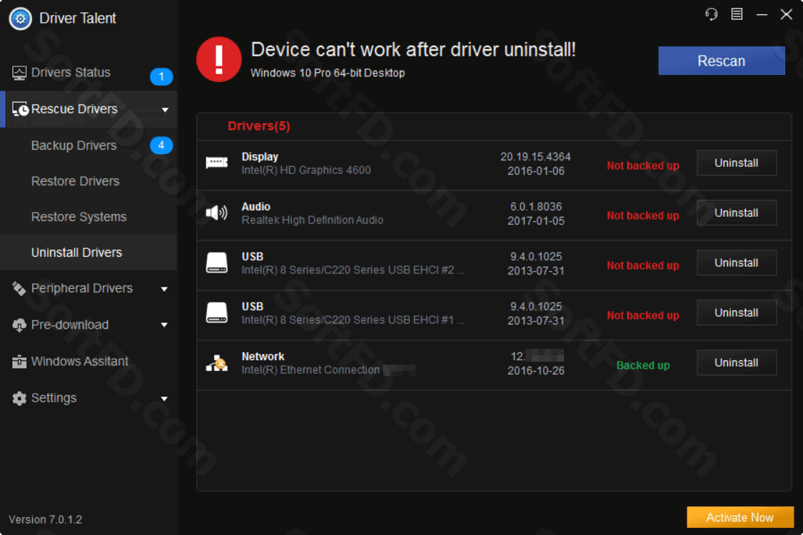The image size is (803, 535).
Task: Click 'Intel(R) Ethernet Connection' text
Action: coord(310,370)
